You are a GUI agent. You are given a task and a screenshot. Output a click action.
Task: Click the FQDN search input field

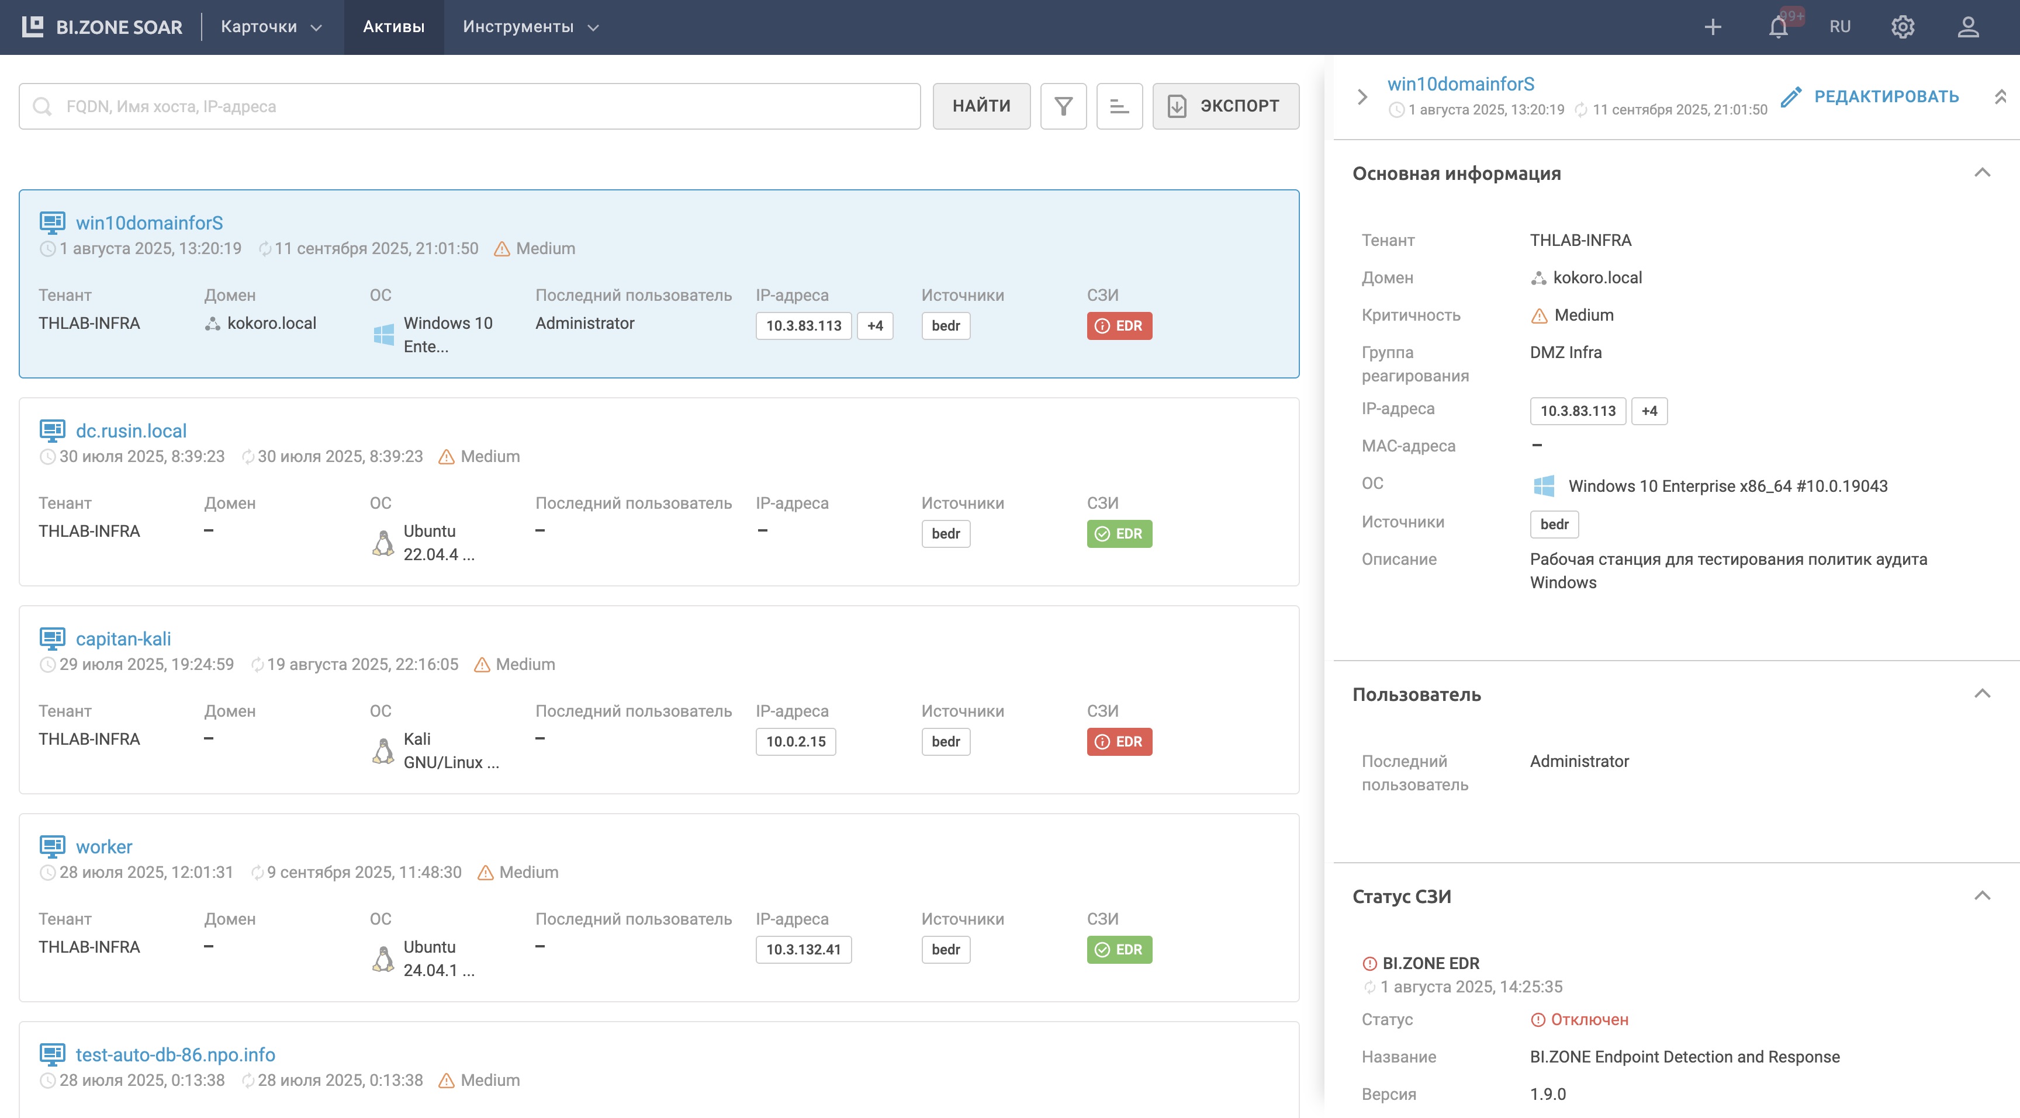coord(471,106)
